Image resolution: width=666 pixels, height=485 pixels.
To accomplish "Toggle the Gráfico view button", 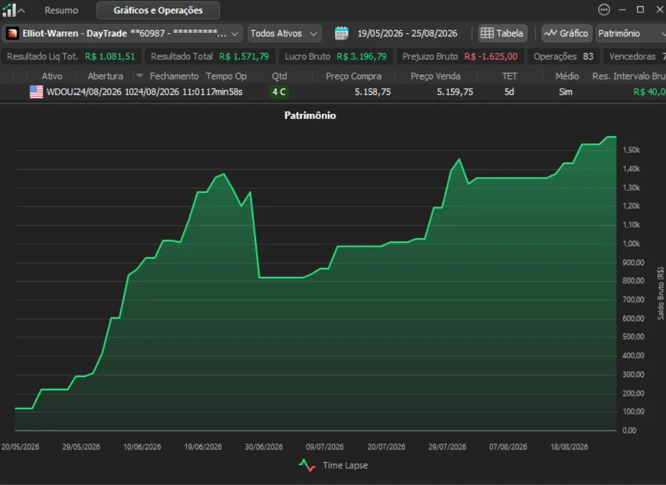I will point(567,33).
